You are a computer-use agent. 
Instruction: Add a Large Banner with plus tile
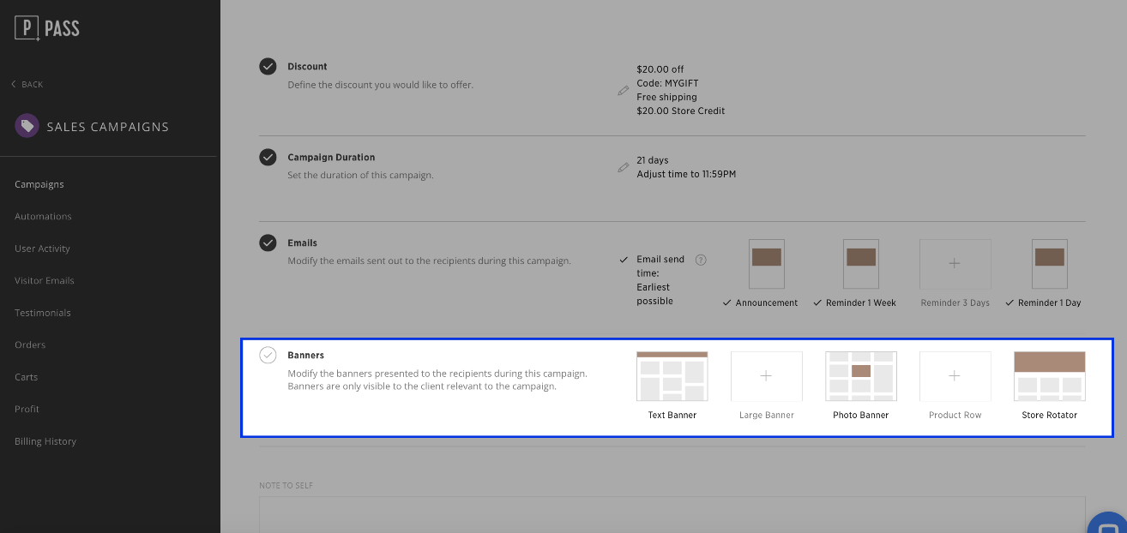click(766, 376)
